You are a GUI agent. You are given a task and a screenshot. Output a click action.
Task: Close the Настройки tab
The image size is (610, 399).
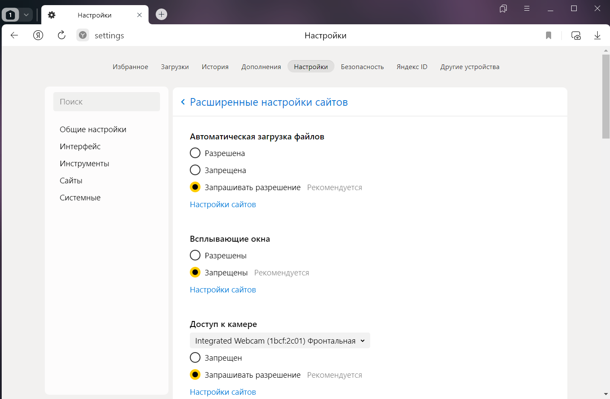(139, 15)
